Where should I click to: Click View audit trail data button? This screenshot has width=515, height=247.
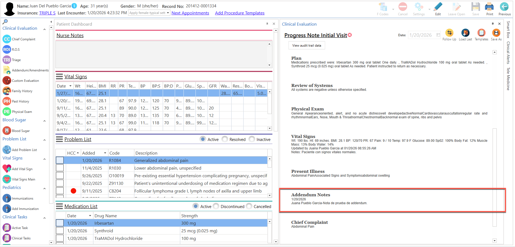coord(307,46)
